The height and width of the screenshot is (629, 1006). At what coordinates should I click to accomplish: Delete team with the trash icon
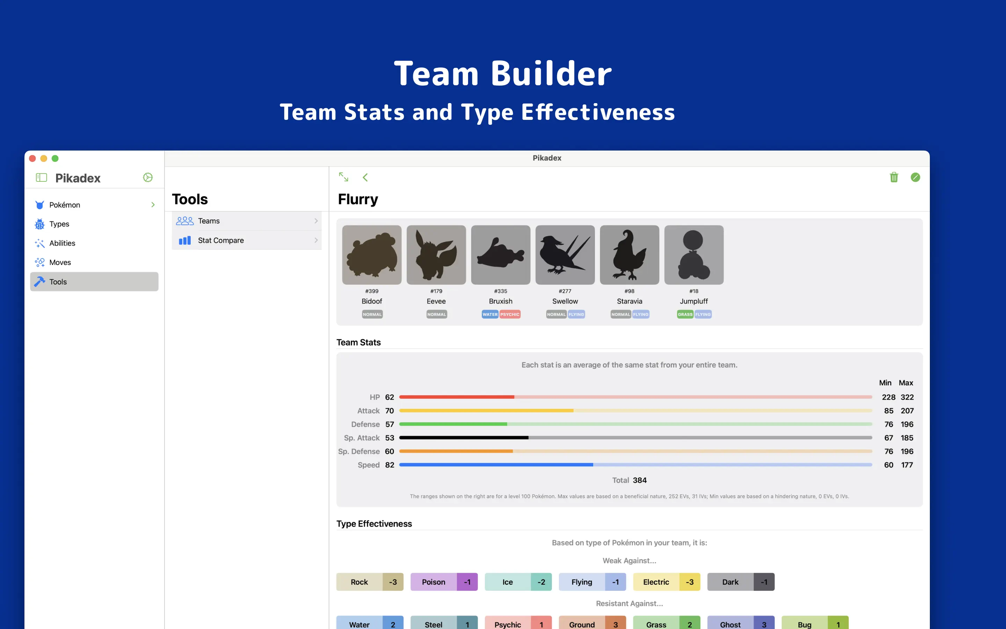[894, 177]
